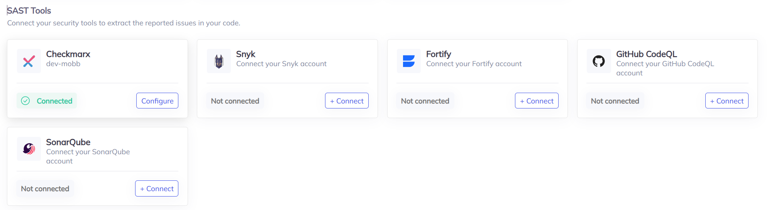Connect the GitHub CodeQL integration
Viewport: 769px width, 210px height.
727,101
